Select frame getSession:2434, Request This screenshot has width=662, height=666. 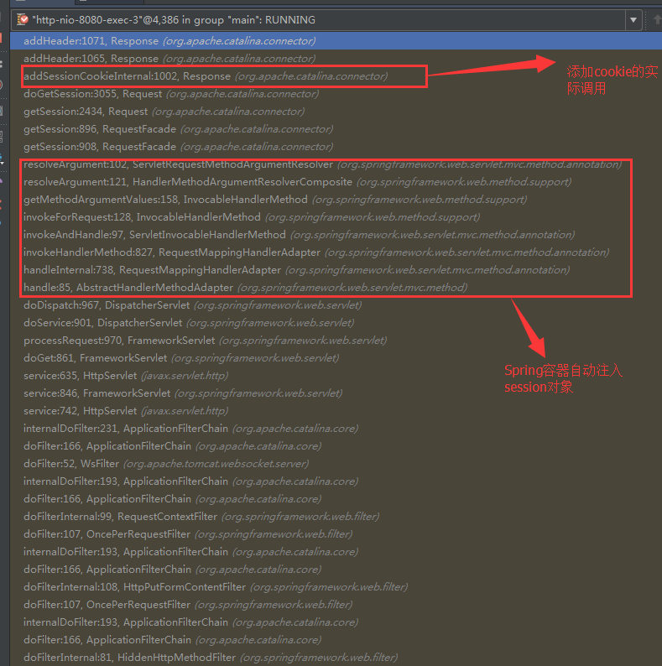pos(336,112)
